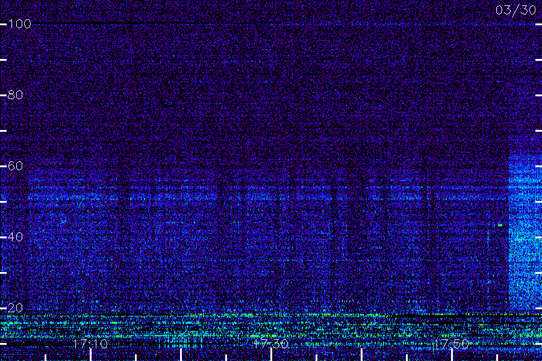Click the 20 frequency axis label

point(15,308)
